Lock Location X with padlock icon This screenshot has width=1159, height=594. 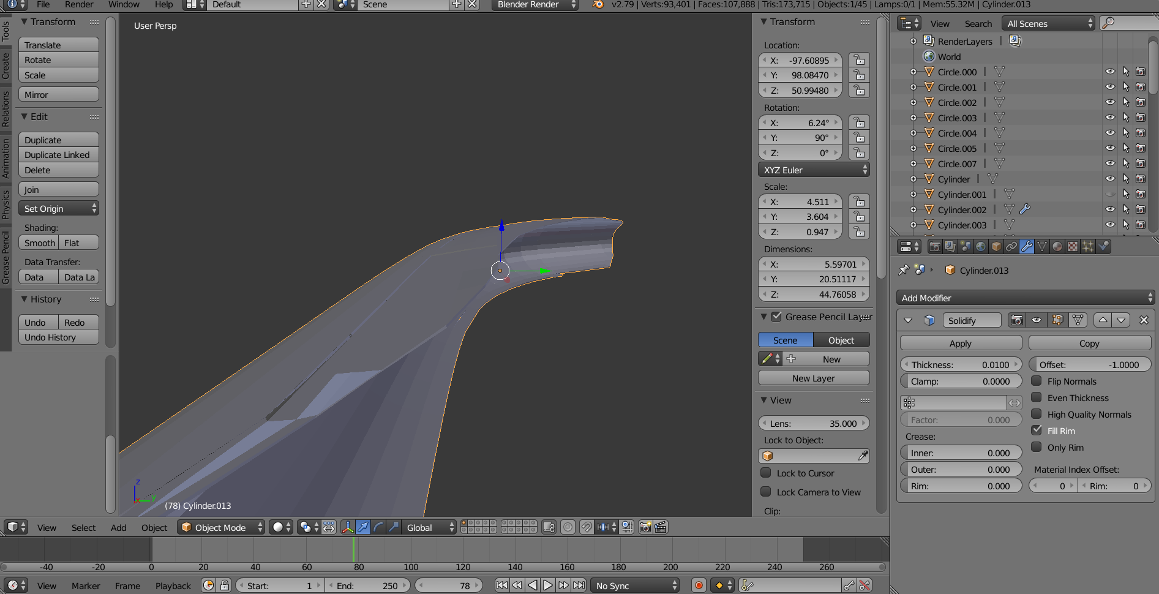[860, 60]
